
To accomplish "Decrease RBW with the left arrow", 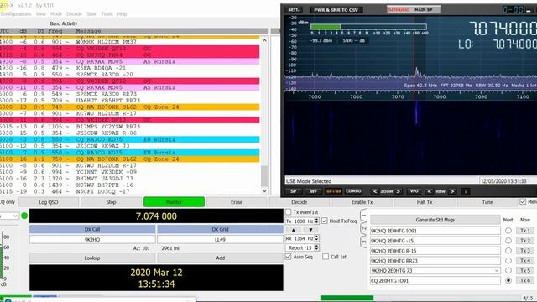I will tap(429, 191).
